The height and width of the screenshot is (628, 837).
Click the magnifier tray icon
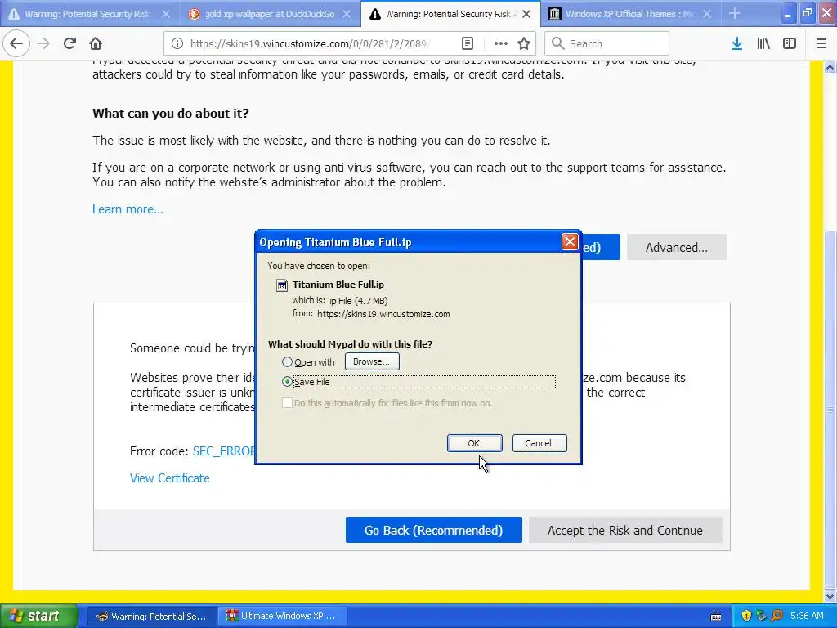(777, 617)
